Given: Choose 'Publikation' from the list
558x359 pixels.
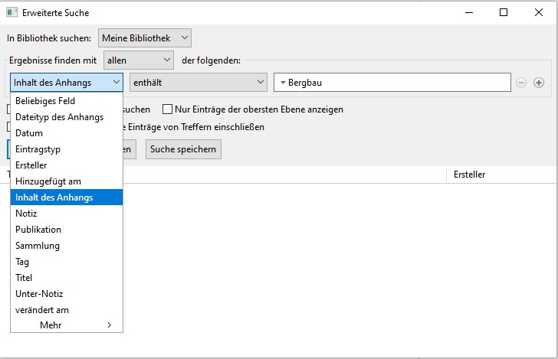Looking at the screenshot, I should [38, 230].
